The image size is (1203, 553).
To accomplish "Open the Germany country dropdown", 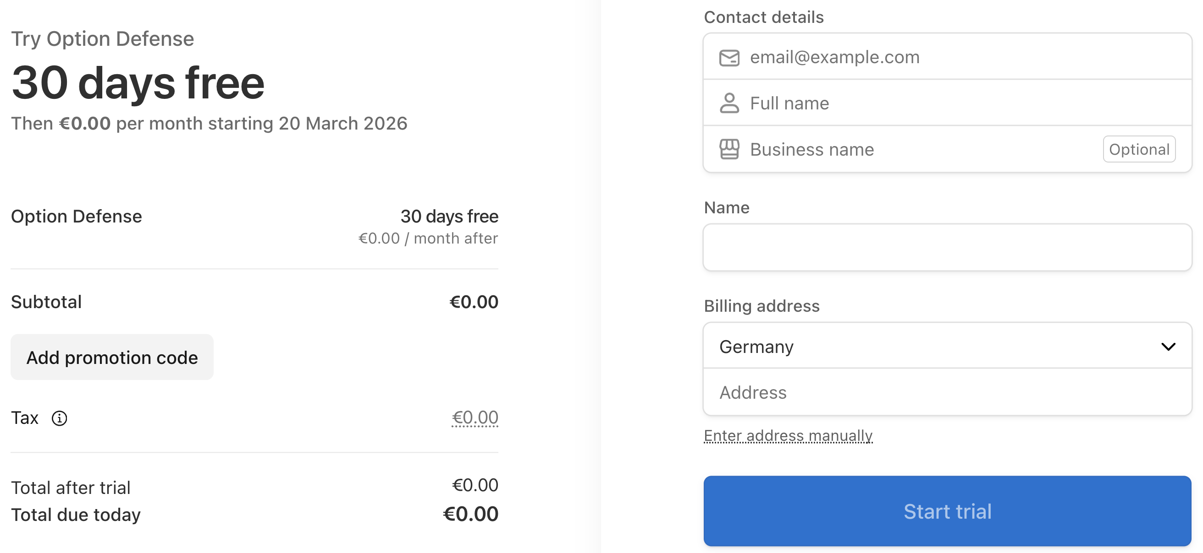I will (934, 347).
